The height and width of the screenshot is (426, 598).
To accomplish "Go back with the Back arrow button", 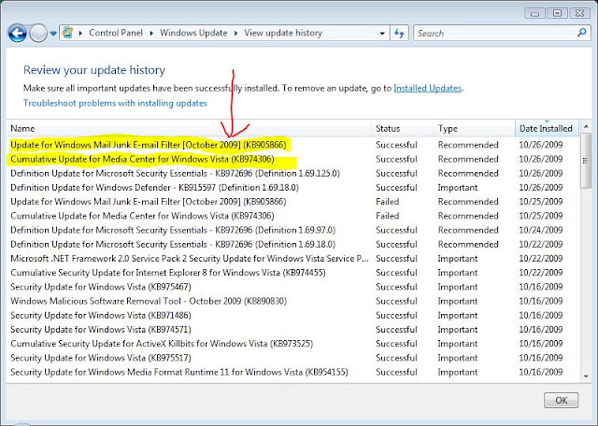I will (17, 34).
